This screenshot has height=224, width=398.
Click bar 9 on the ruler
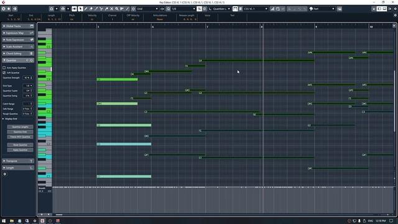point(316,27)
